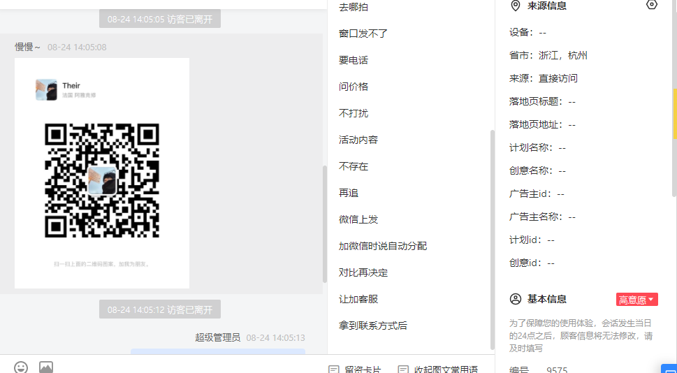Click the 基本信息 section heading
This screenshot has height=373, width=677.
pos(546,299)
